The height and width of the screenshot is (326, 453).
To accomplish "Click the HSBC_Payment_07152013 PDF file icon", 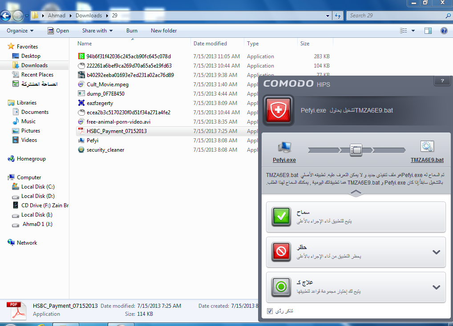I will (81, 131).
